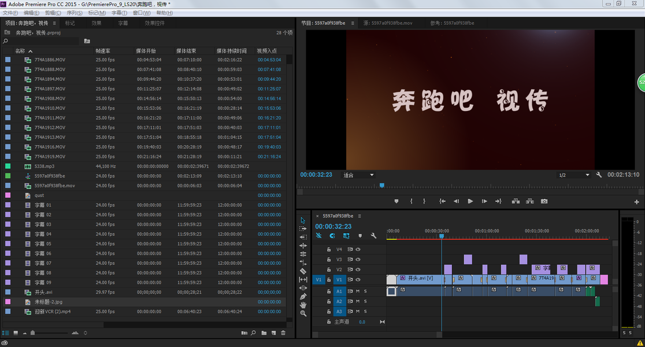The image size is (645, 347).
Task: Play the program monitor
Action: (470, 201)
